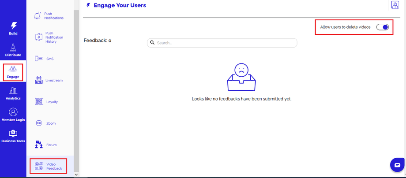Open Video Feedback menu item label

[x=54, y=167]
